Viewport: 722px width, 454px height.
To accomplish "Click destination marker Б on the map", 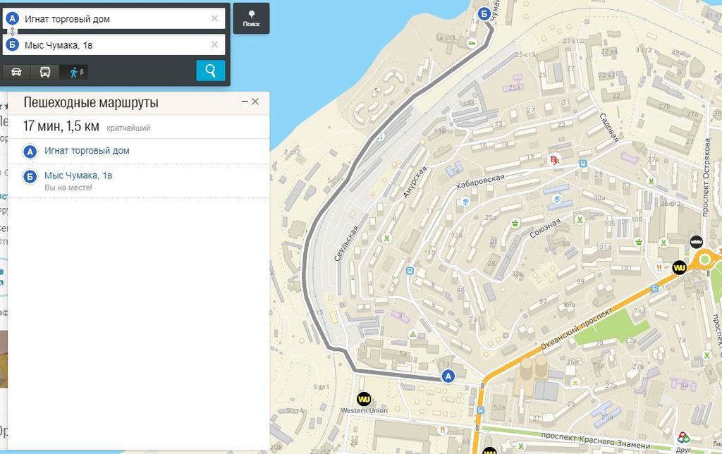I will (484, 13).
